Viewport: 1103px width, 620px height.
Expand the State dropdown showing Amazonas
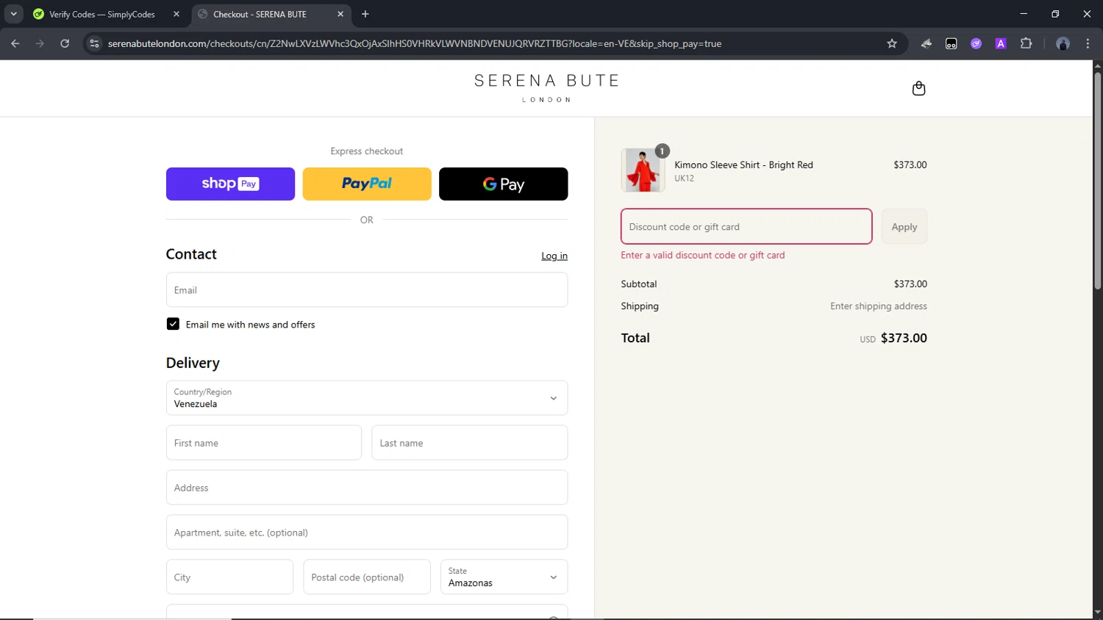pos(504,577)
